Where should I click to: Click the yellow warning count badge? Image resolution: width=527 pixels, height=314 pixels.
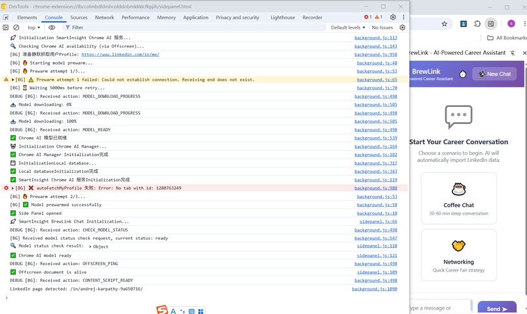point(379,17)
